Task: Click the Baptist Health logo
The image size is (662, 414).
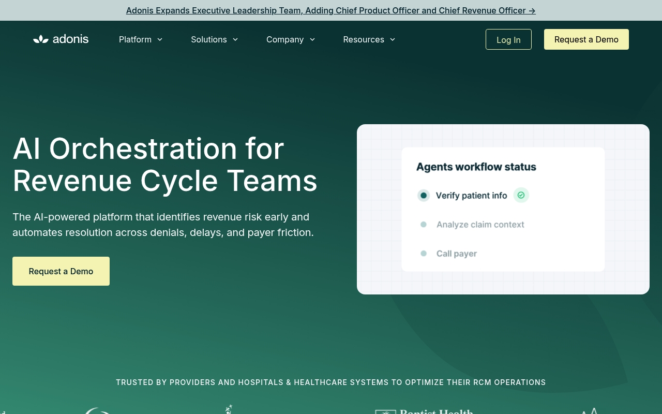Action: (424, 411)
